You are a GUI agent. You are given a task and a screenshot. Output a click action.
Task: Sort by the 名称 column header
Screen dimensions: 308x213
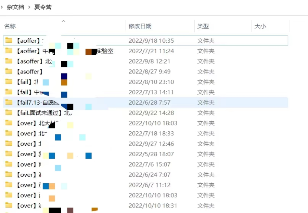(x=10, y=26)
